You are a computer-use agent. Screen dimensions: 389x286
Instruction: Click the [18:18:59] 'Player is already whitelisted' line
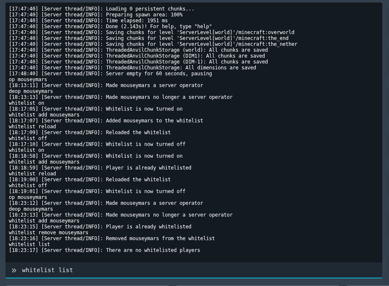click(x=100, y=168)
